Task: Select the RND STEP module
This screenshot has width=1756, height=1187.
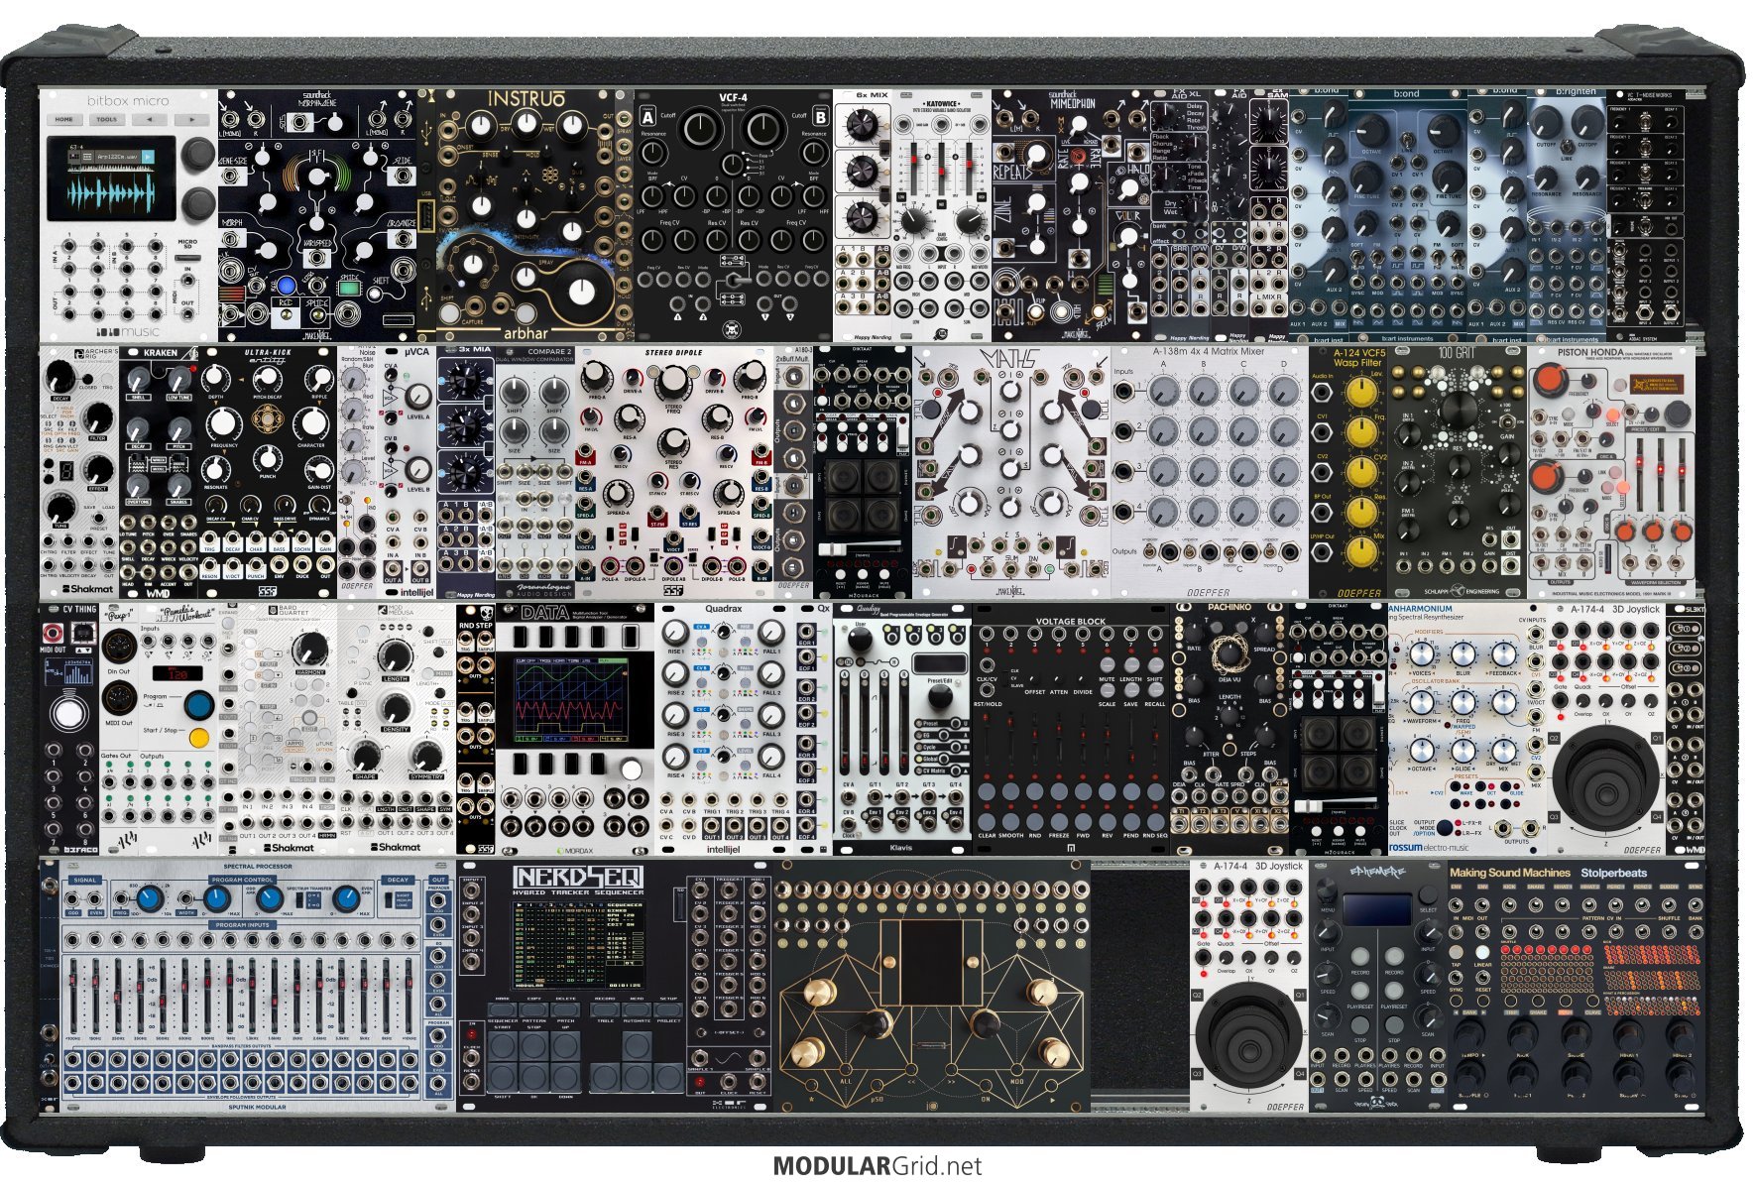Action: pos(476,730)
